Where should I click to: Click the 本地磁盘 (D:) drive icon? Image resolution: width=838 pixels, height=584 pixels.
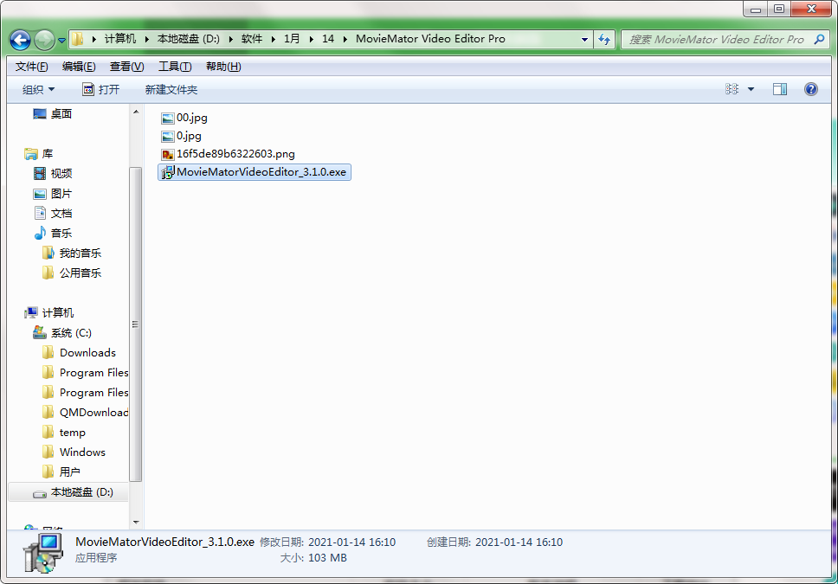(40, 494)
